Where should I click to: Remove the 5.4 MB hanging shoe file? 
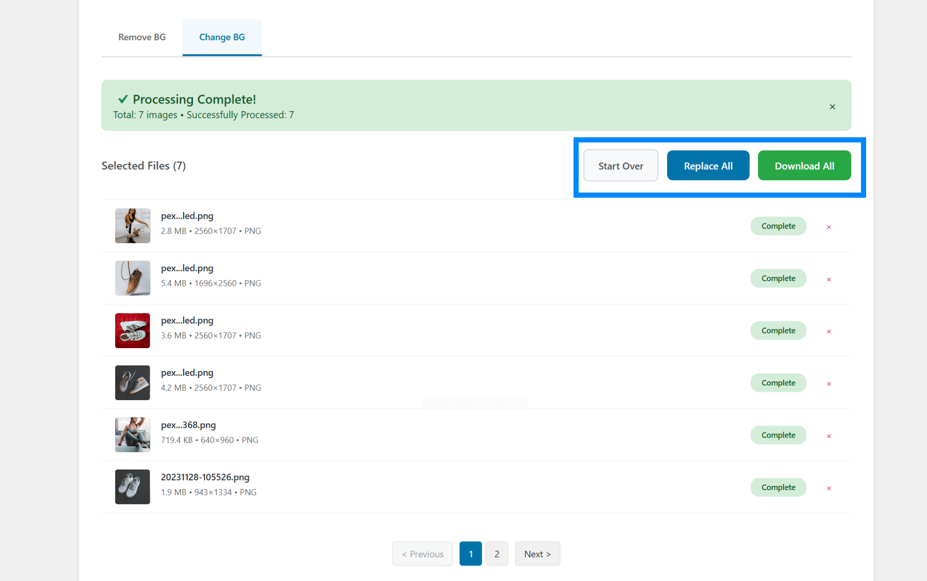coord(829,279)
